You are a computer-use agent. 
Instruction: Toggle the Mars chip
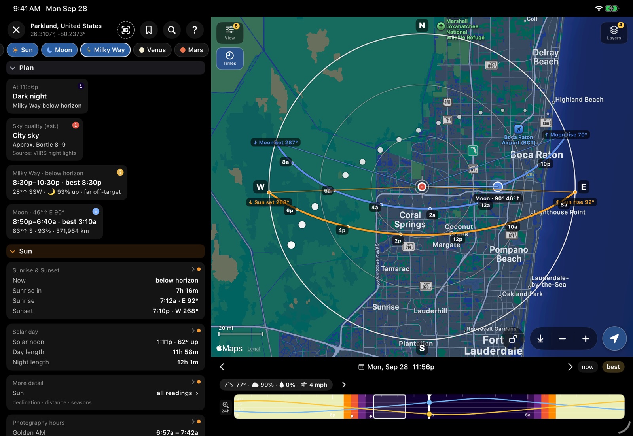(191, 50)
